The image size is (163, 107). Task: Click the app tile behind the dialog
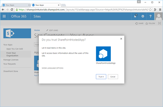point(36,63)
